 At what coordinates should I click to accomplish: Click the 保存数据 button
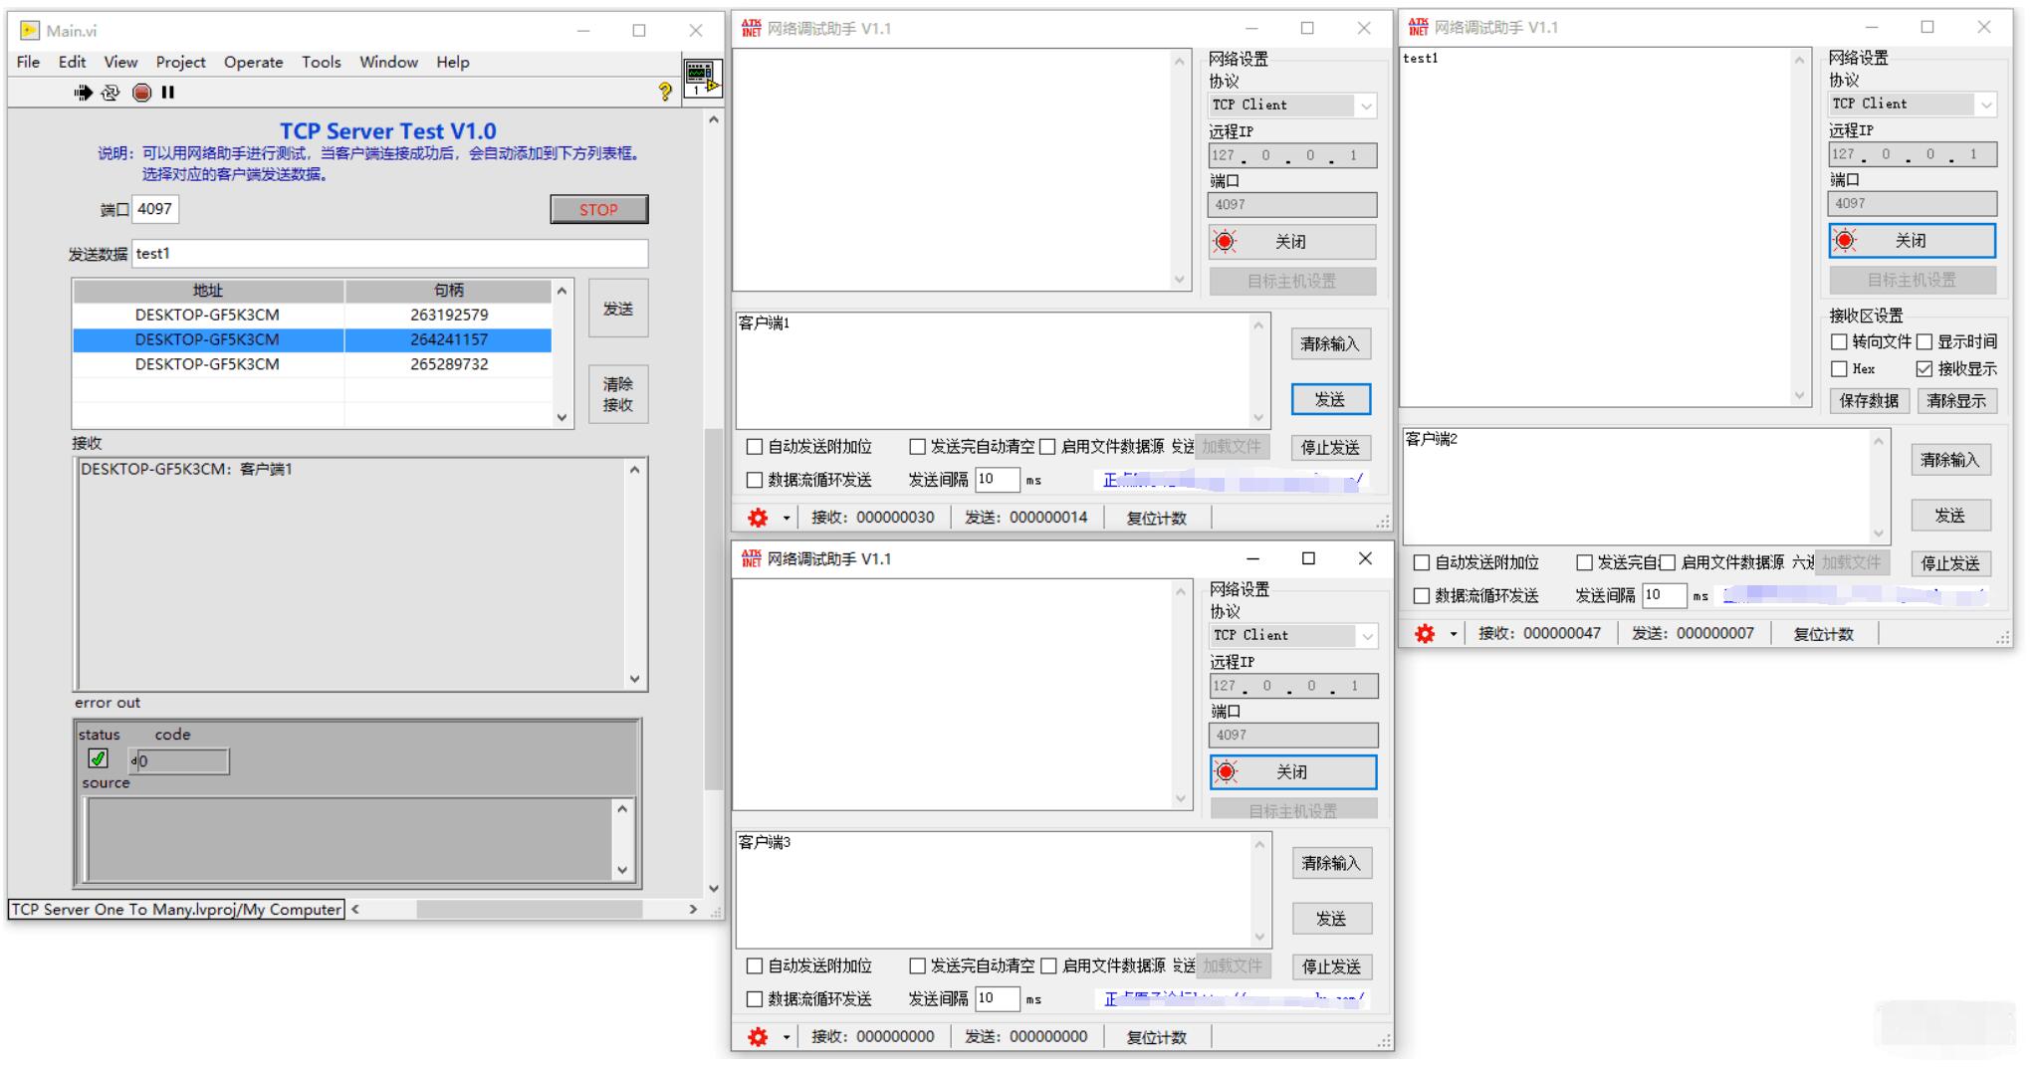pyautogui.click(x=1868, y=401)
